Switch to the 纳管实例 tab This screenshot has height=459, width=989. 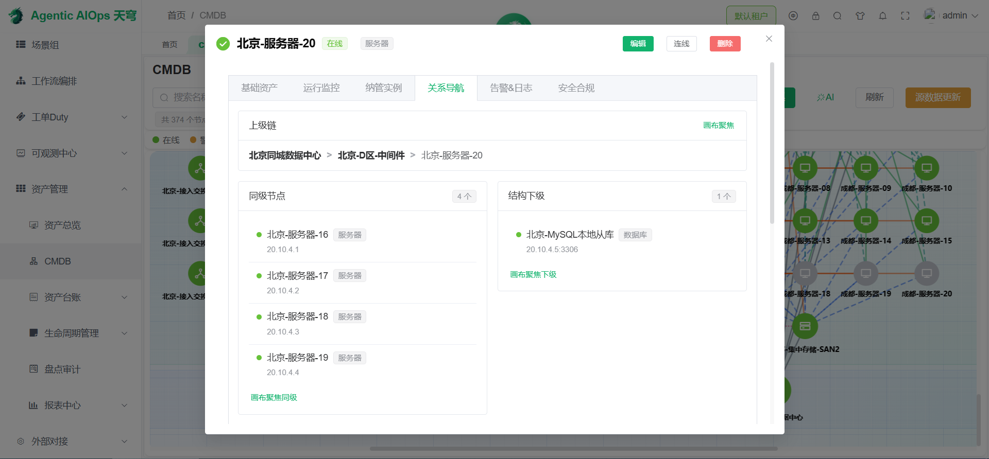(384, 88)
